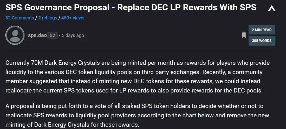Click the '5 days ago' timestamp

73,35
